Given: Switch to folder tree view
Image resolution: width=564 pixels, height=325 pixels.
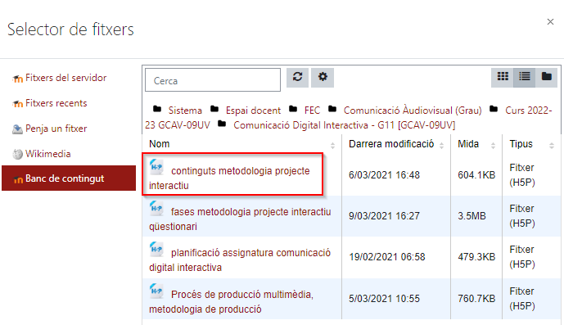Looking at the screenshot, I should click(x=546, y=77).
